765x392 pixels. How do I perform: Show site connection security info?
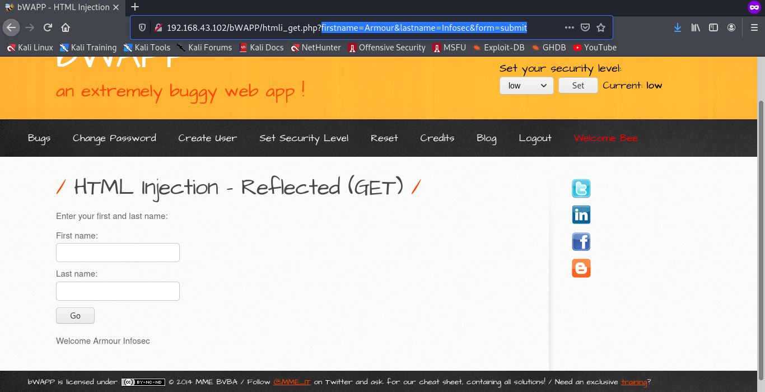158,27
